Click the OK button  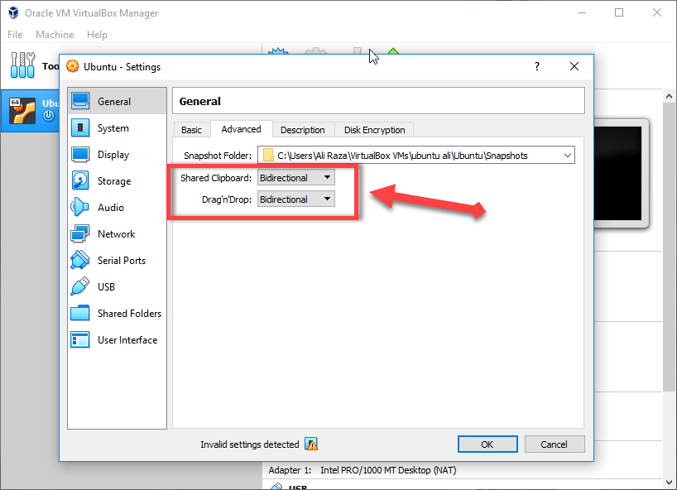(487, 444)
